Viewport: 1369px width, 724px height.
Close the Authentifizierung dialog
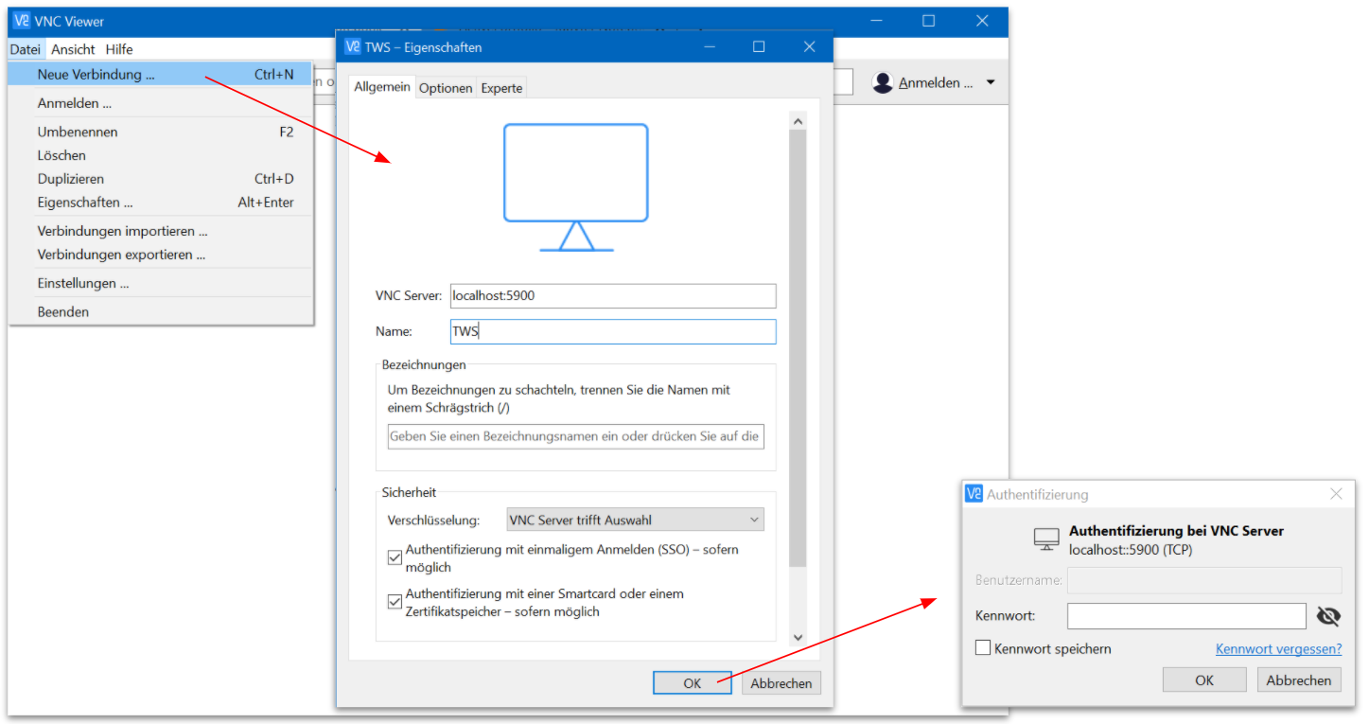[x=1336, y=493]
